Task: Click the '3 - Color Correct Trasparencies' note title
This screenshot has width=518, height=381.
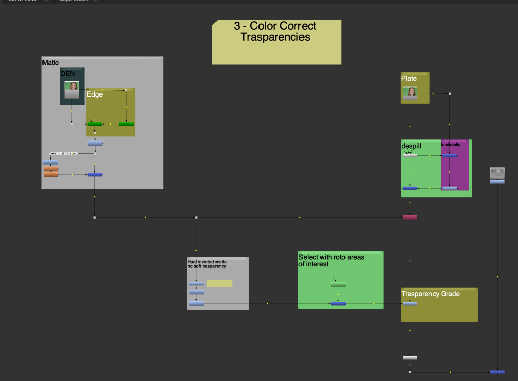Action: pos(275,32)
